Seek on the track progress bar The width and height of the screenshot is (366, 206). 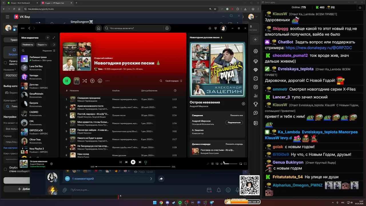tap(133, 167)
